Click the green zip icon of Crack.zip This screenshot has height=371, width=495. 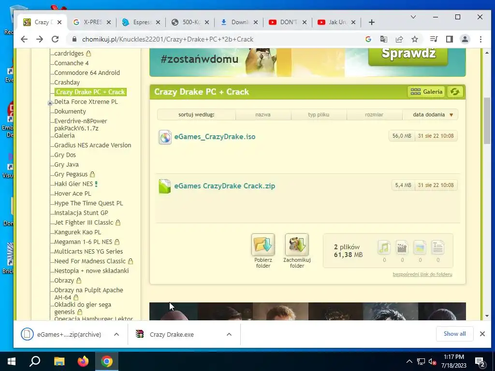165,186
